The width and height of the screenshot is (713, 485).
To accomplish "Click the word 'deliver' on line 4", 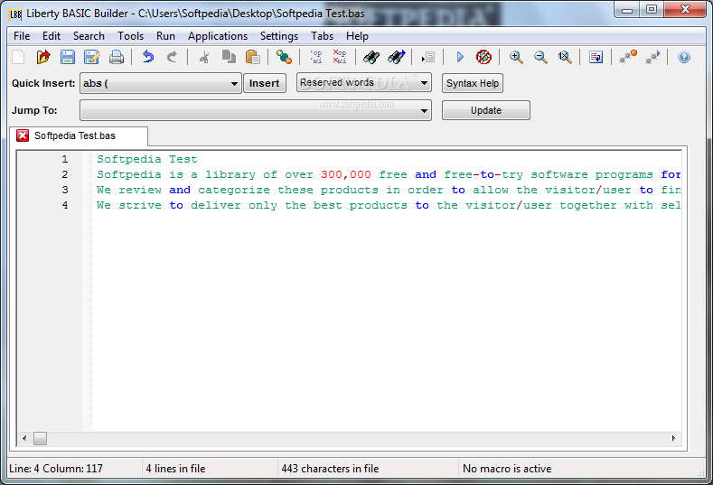I will tap(216, 205).
